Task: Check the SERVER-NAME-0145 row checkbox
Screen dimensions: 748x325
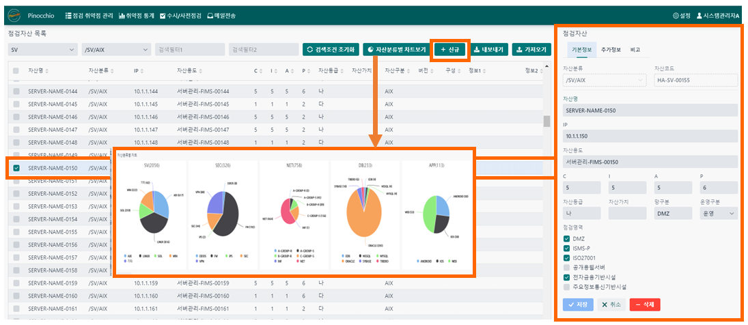Action: point(16,104)
